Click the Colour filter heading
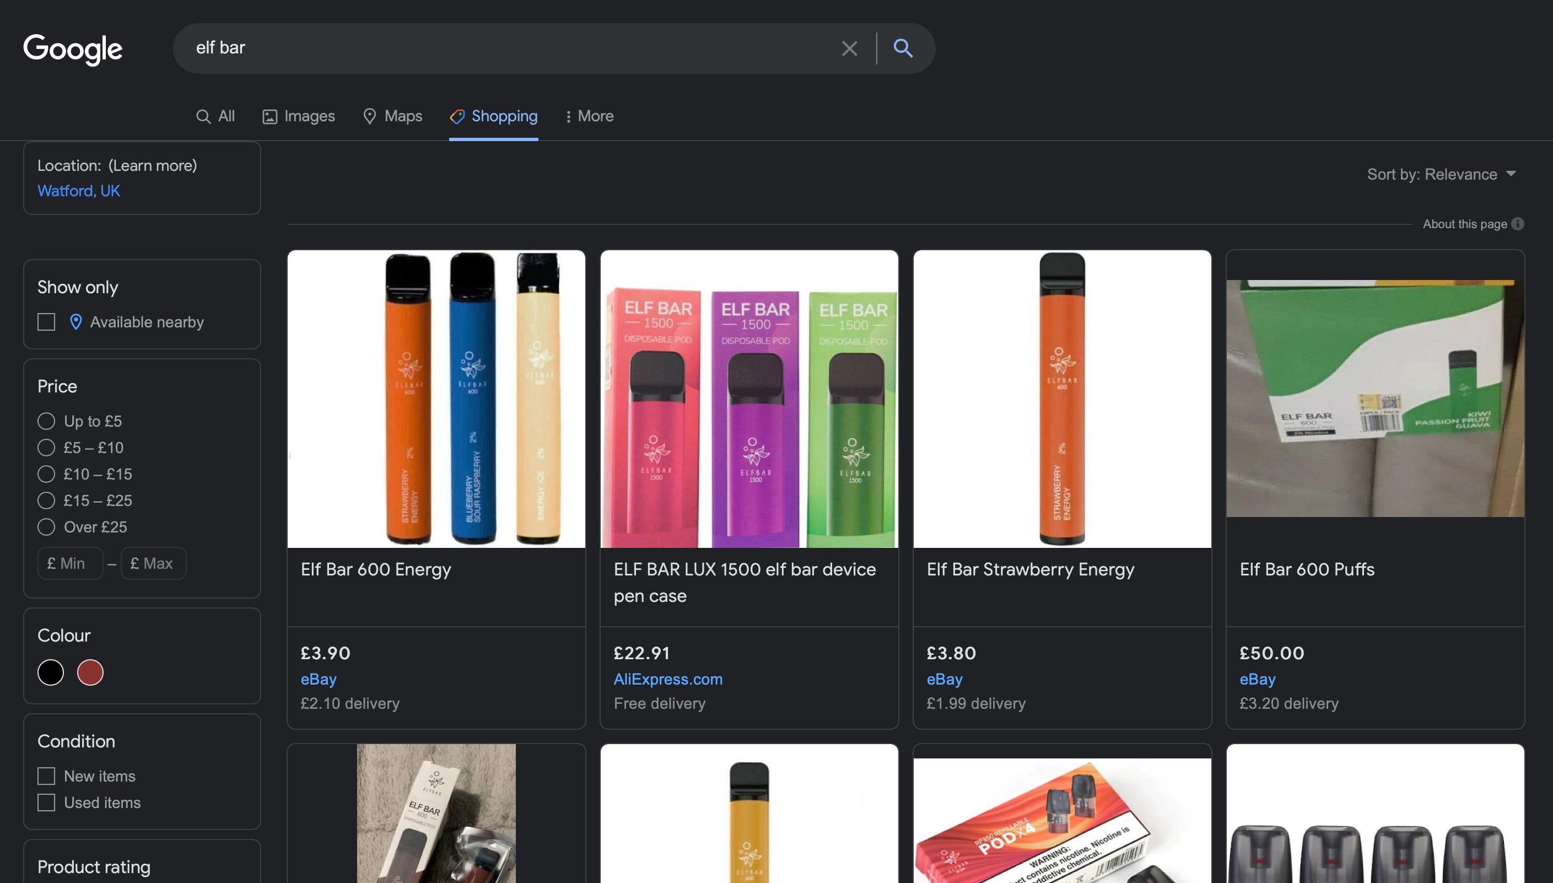 64,636
